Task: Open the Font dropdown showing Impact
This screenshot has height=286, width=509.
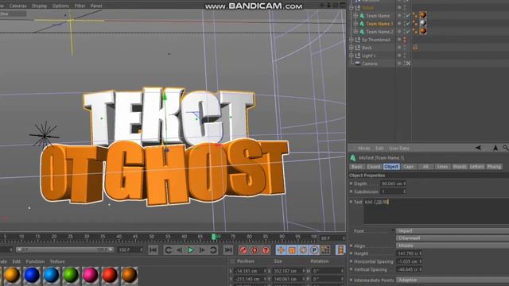Action: (x=453, y=231)
